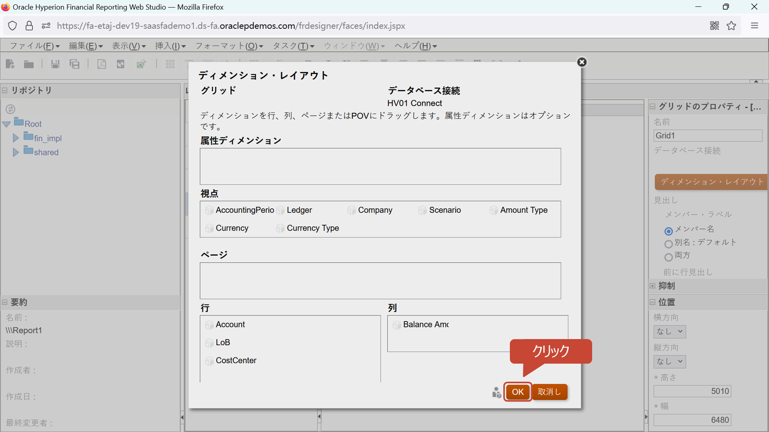Click the repository refresh icon
This screenshot has width=769, height=432.
[10, 109]
